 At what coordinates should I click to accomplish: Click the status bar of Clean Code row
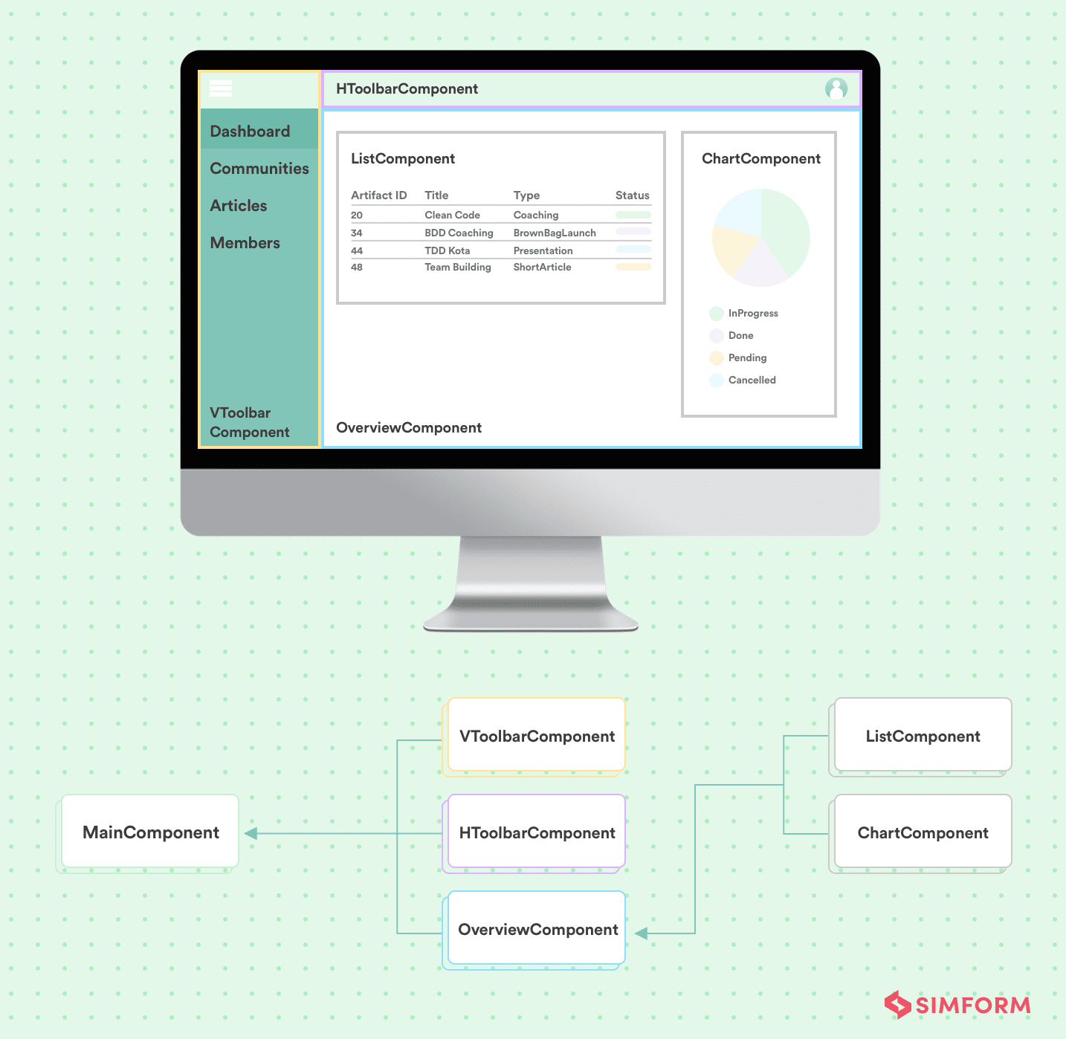[633, 215]
